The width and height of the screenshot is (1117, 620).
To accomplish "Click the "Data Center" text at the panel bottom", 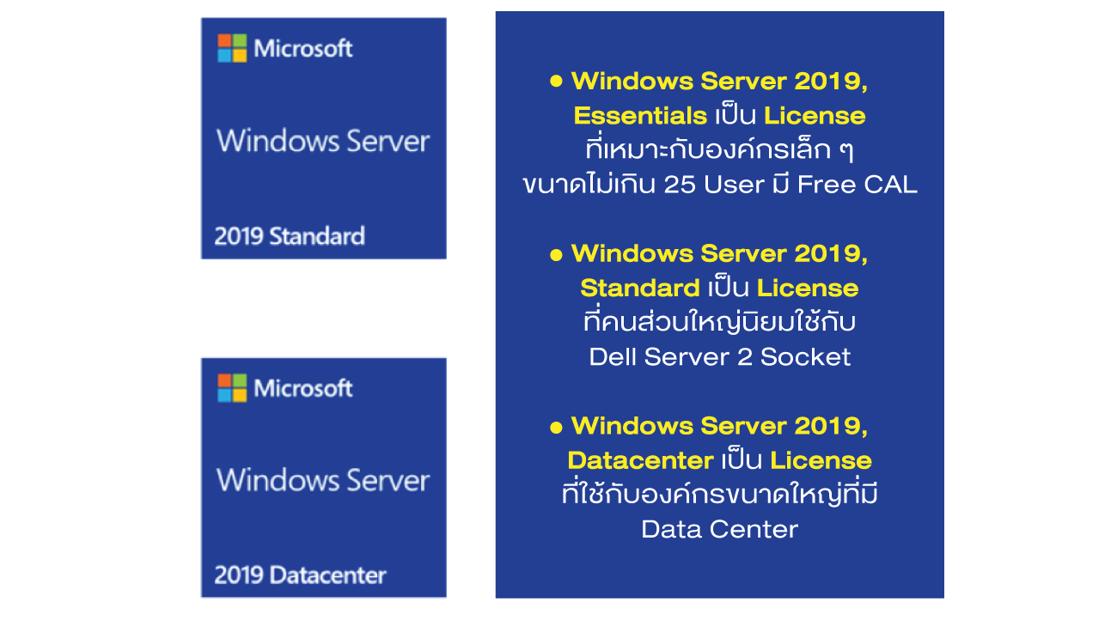I will pos(720,529).
